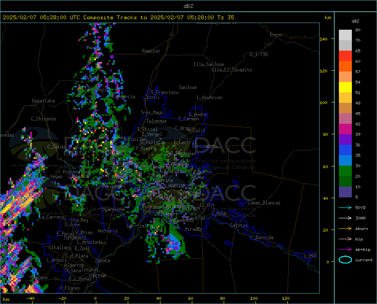Click the Clla.SanJose map label

[209, 64]
